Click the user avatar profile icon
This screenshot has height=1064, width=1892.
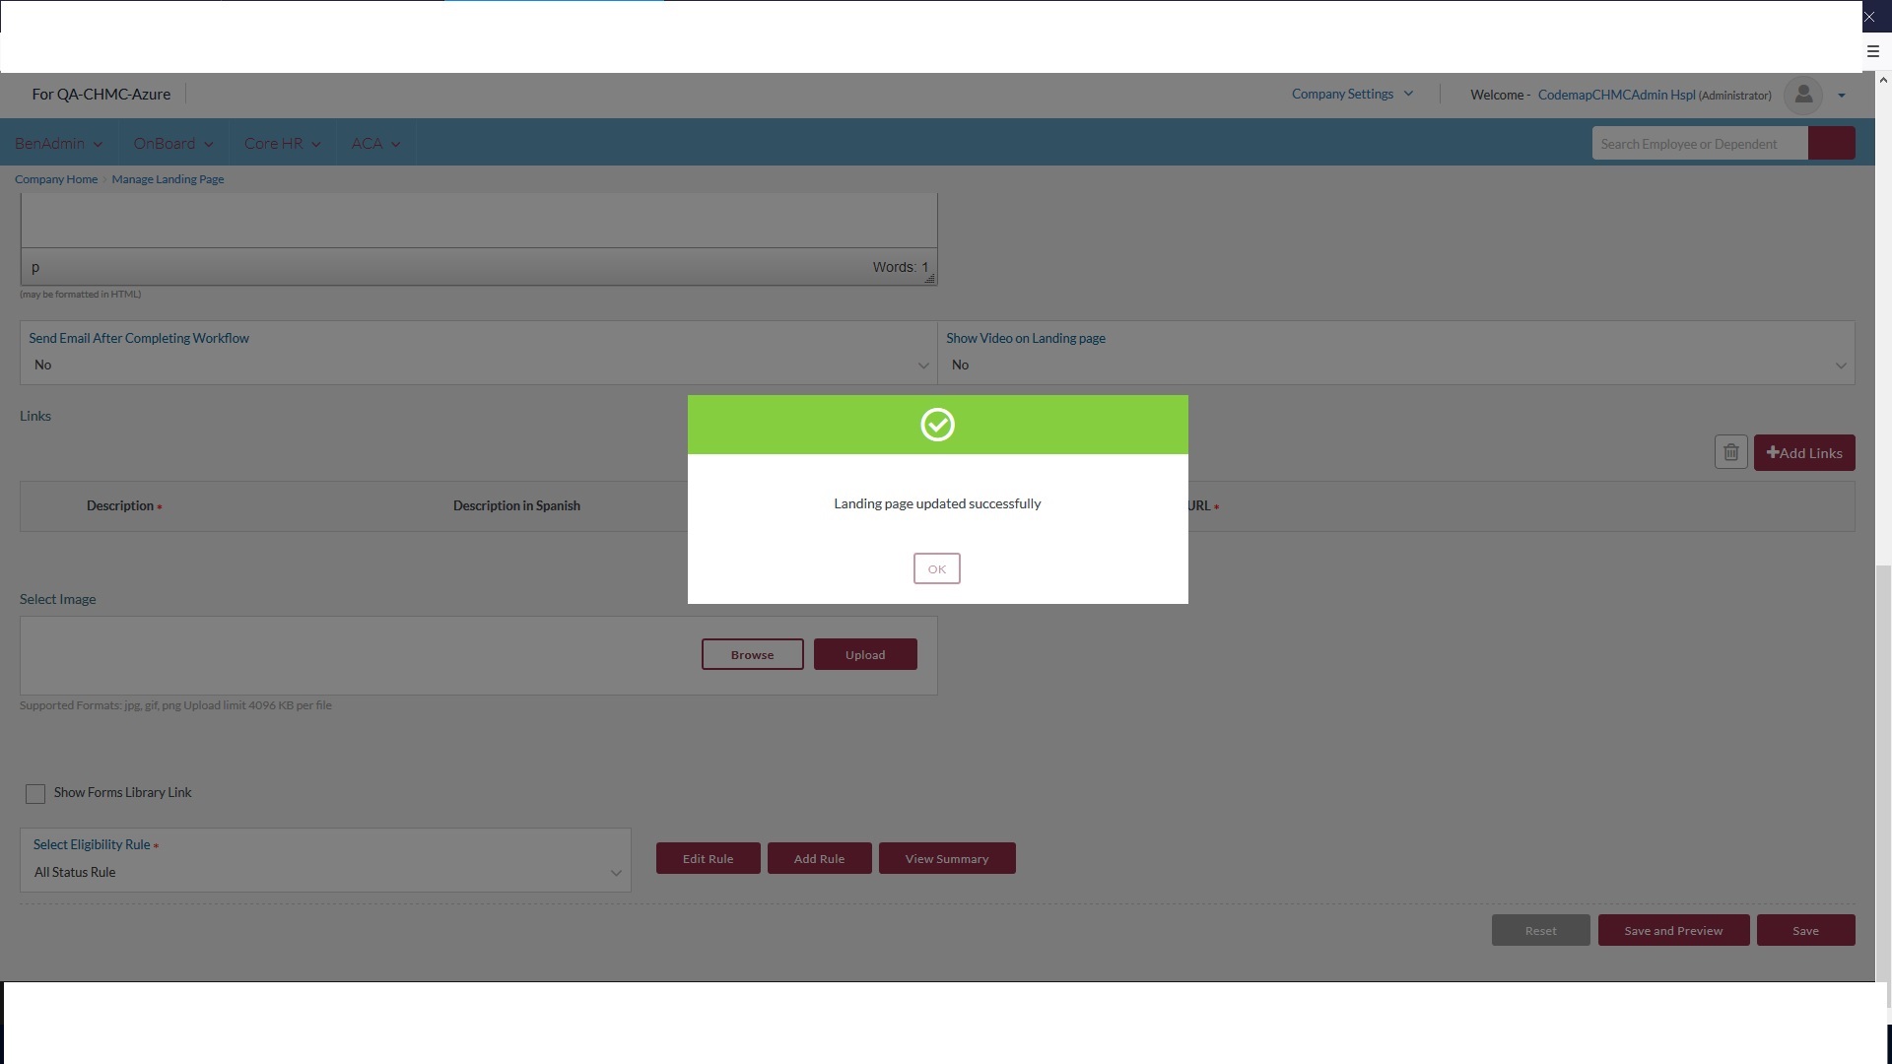[1803, 95]
